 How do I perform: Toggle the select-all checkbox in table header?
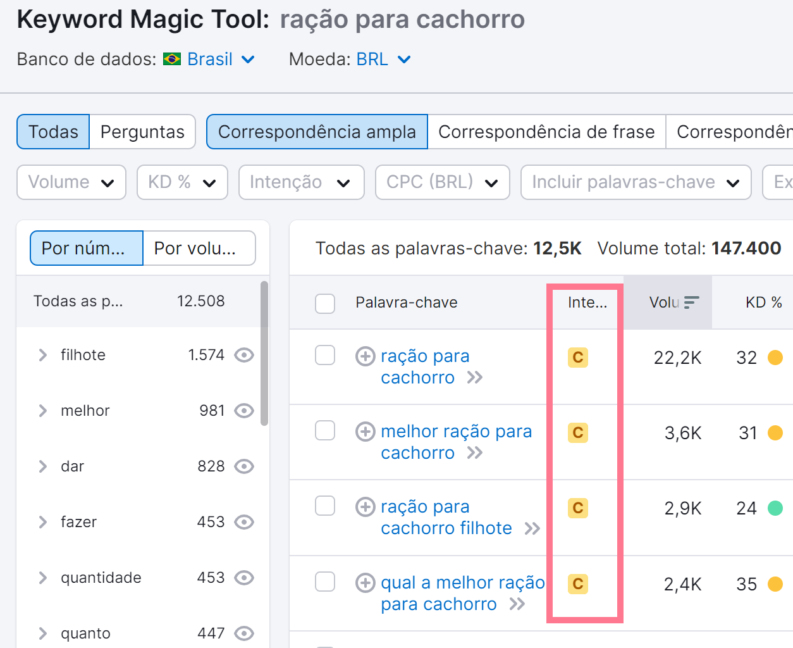325,304
